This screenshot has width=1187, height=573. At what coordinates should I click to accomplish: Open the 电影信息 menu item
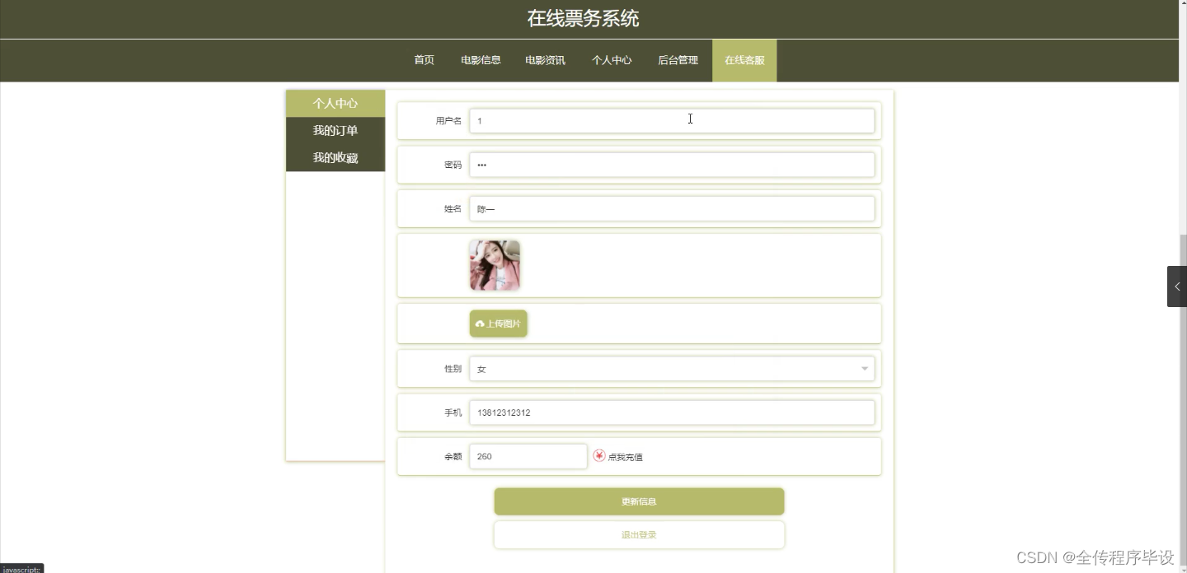[x=481, y=59]
